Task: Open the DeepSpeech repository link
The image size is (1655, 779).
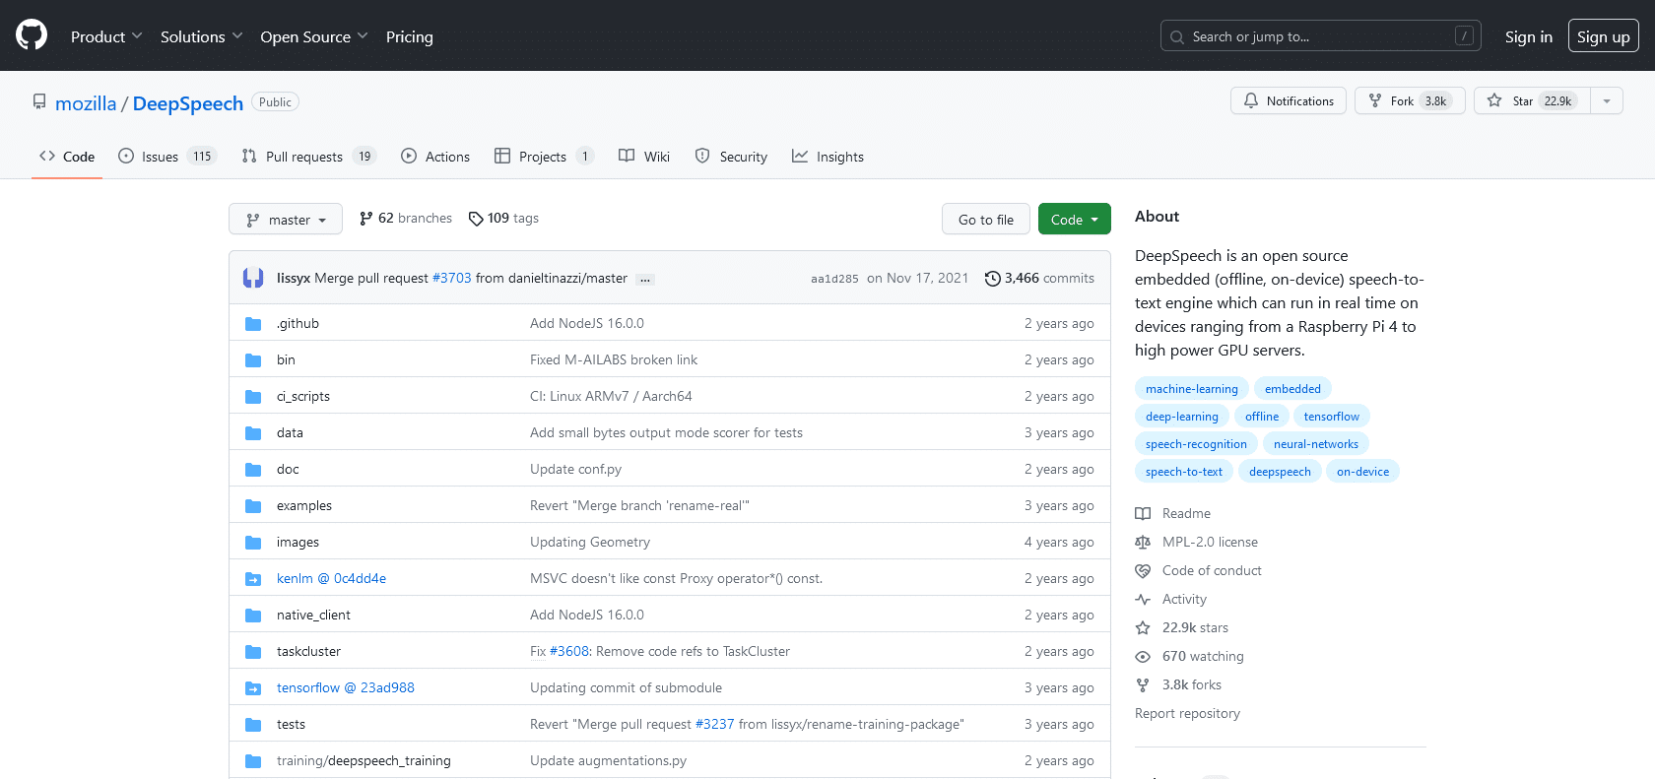Action: click(x=188, y=103)
